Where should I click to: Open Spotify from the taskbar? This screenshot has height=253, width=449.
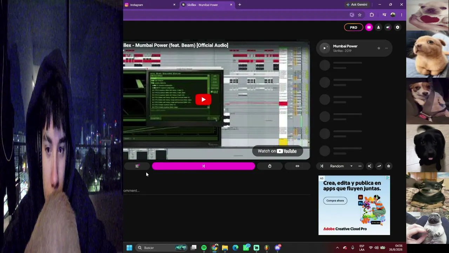(x=204, y=248)
